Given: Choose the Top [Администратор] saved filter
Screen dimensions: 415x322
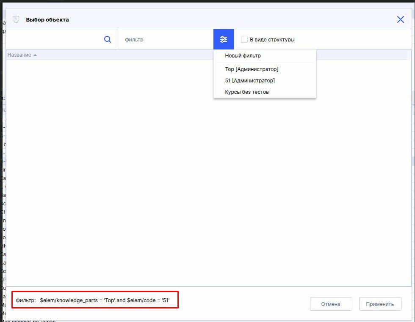Looking at the screenshot, I should [252, 69].
